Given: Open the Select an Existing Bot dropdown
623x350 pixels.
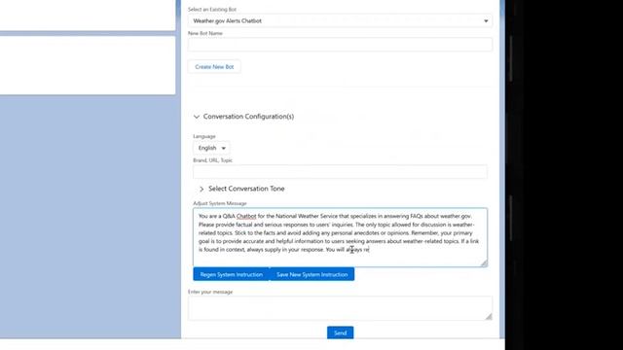Looking at the screenshot, I should point(340,20).
